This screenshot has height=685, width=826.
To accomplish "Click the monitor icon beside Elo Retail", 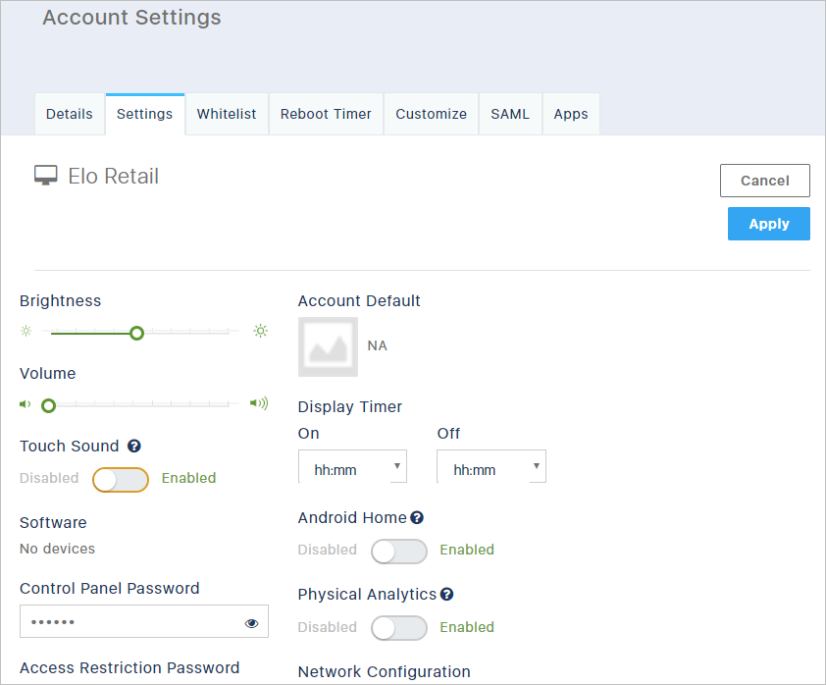I will (46, 176).
